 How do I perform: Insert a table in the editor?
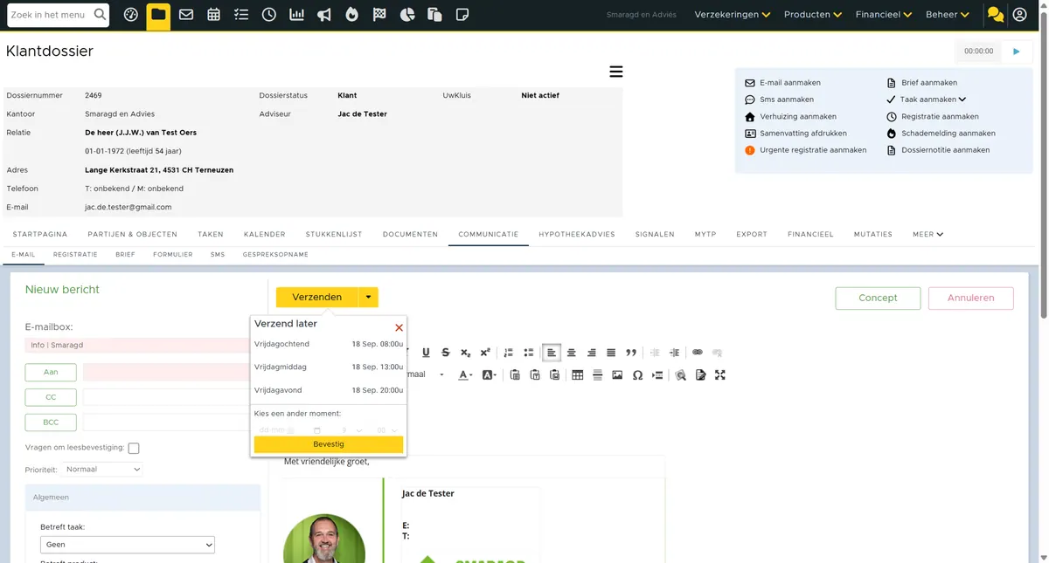coord(578,375)
